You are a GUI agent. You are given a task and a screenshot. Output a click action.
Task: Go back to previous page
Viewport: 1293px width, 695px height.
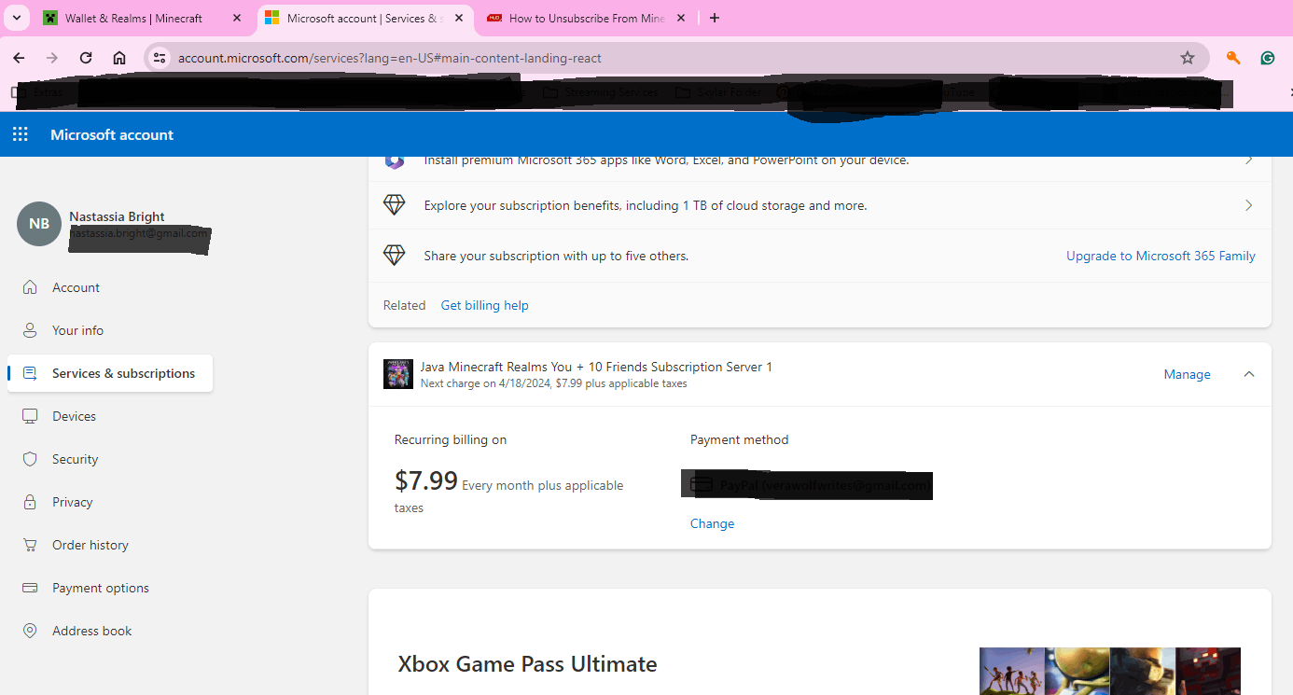(19, 58)
